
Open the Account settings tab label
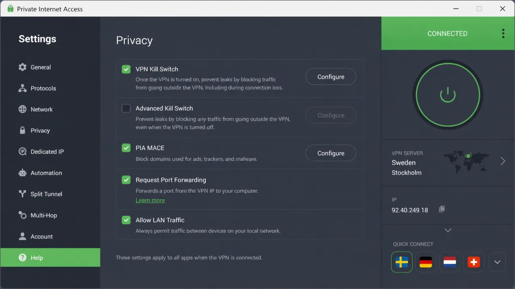coord(42,236)
